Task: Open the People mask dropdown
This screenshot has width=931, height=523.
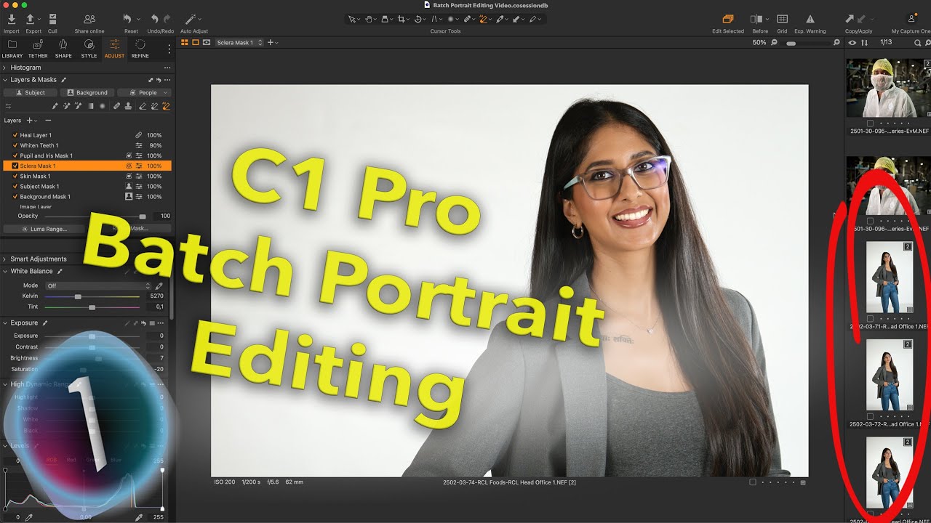Action: 144,92
